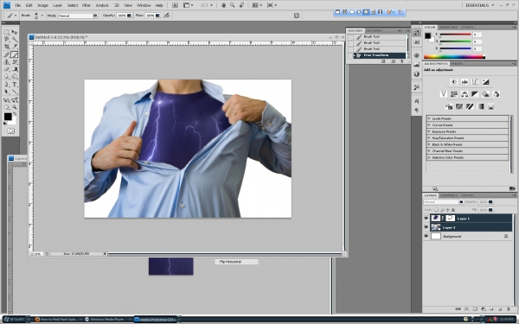519x324 pixels.
Task: Open the File menu
Action: click(x=18, y=5)
